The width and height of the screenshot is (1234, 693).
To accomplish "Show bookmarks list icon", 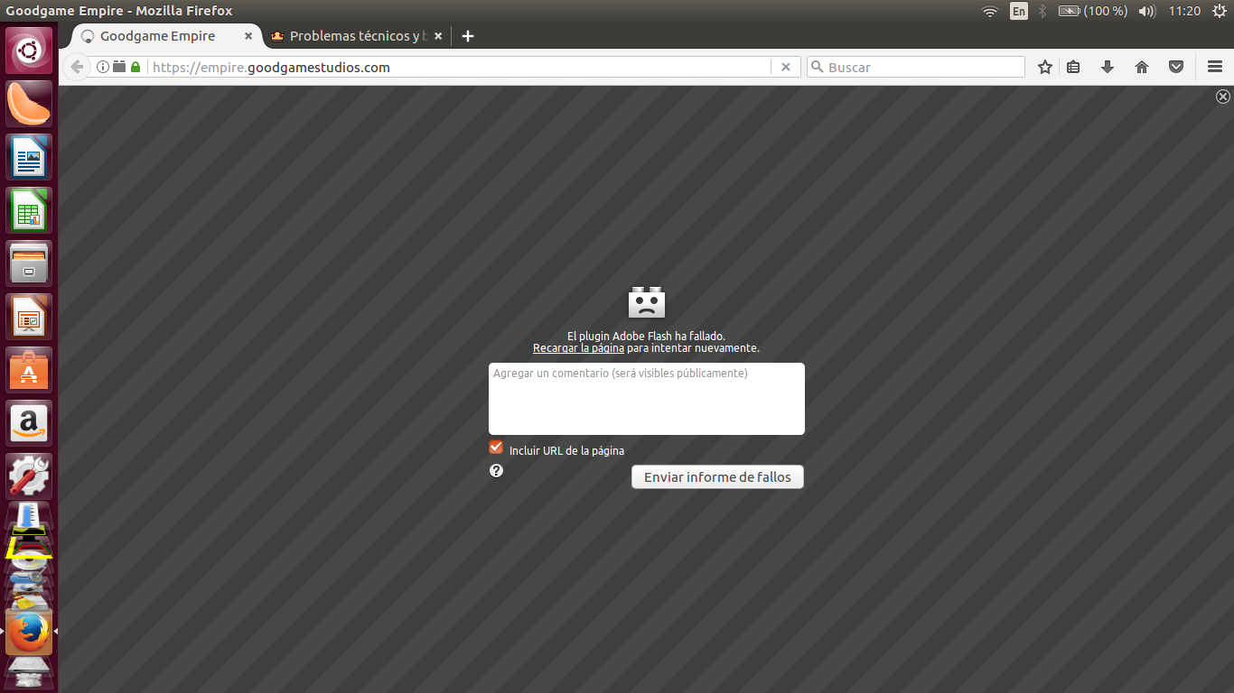I will click(x=1073, y=67).
